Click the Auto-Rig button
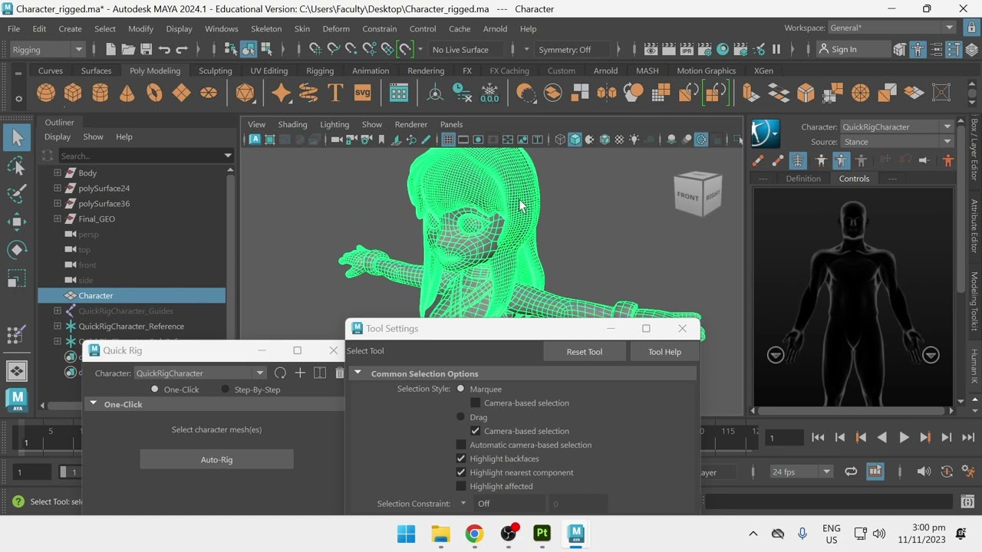982x552 pixels. tap(216, 459)
